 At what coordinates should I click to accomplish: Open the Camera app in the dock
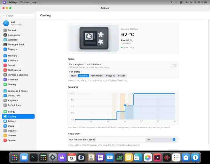coord(81,157)
